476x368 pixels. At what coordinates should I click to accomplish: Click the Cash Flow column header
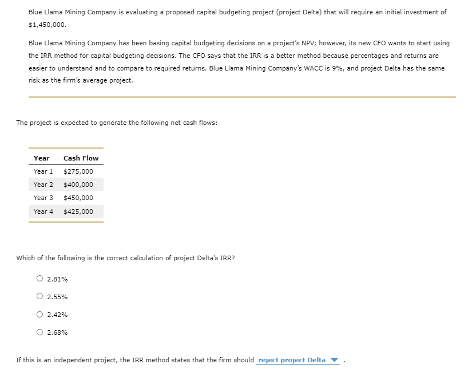tap(81, 158)
